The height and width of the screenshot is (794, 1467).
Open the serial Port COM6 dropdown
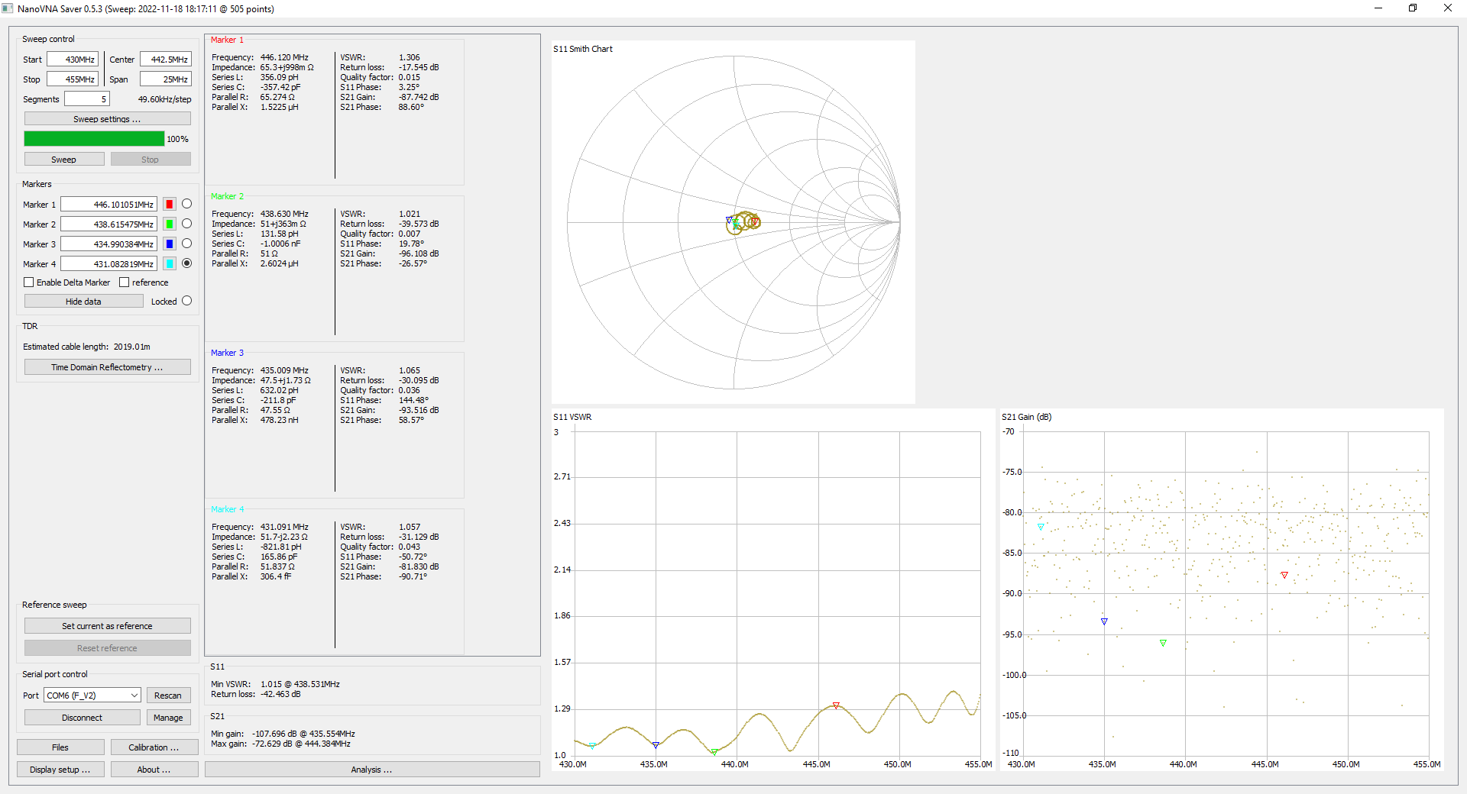tap(92, 696)
